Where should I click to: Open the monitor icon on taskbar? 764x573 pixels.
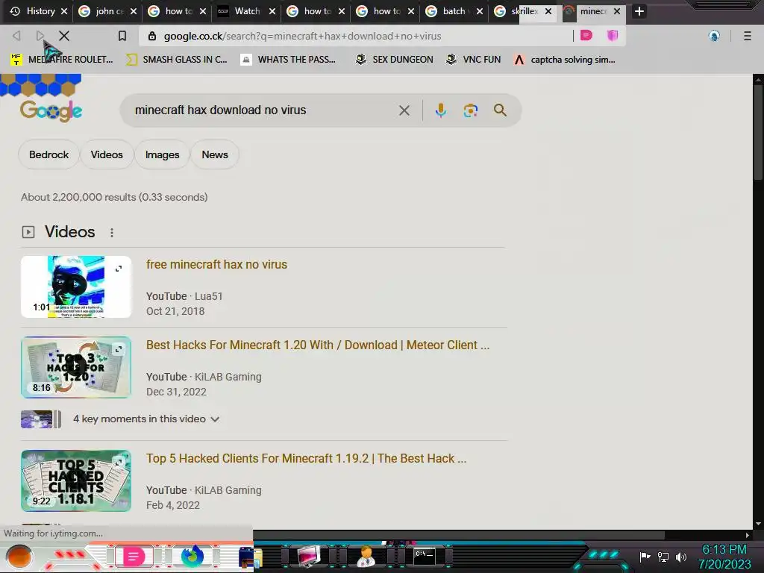(x=308, y=557)
